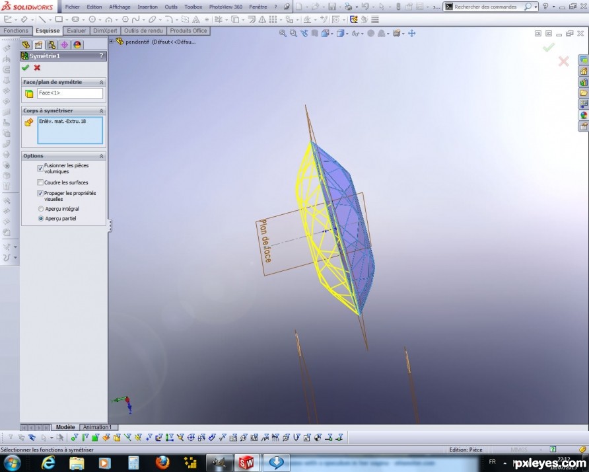Click the SolidWorks Help question mark icon
The height and width of the screenshot is (472, 589).
point(545,7)
